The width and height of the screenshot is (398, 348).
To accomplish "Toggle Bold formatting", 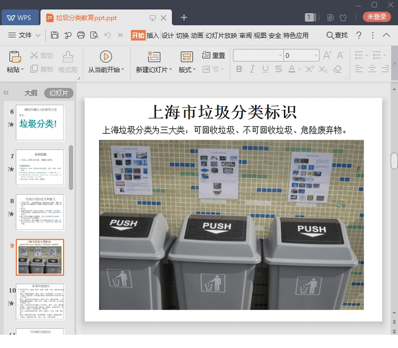I will [239, 69].
